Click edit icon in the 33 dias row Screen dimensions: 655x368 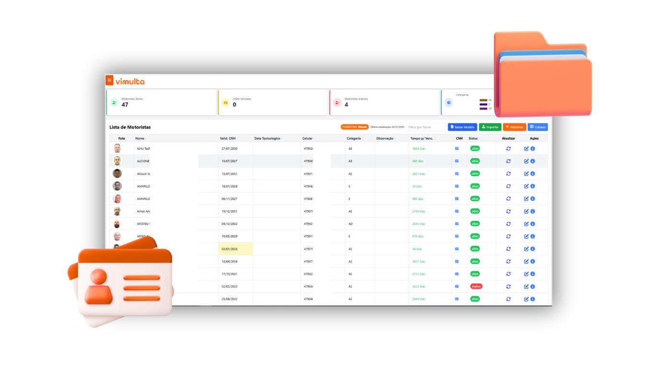[x=526, y=186]
